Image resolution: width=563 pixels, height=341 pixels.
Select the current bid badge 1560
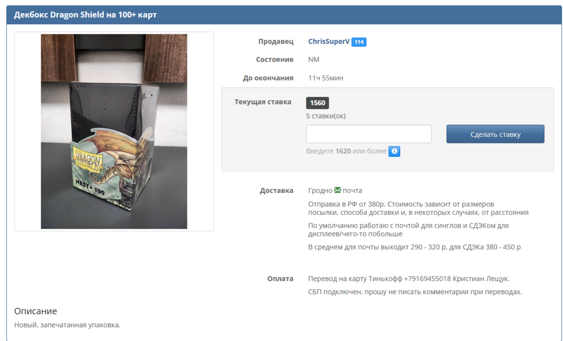pyautogui.click(x=318, y=103)
